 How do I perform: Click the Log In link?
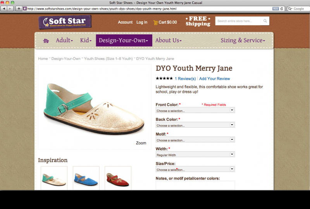pyautogui.click(x=142, y=22)
